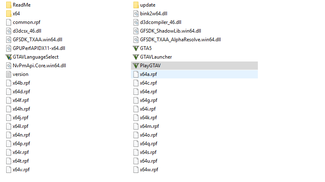Select the ReadMe folder icon

(x=9, y=5)
